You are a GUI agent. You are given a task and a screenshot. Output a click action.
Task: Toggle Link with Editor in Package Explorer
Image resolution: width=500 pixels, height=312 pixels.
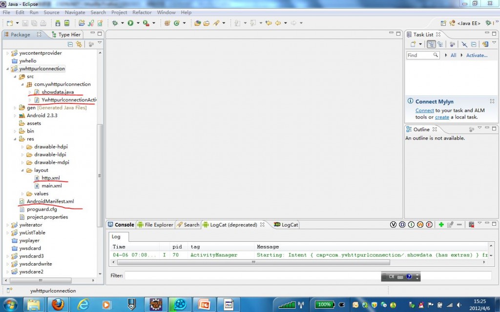(79, 44)
